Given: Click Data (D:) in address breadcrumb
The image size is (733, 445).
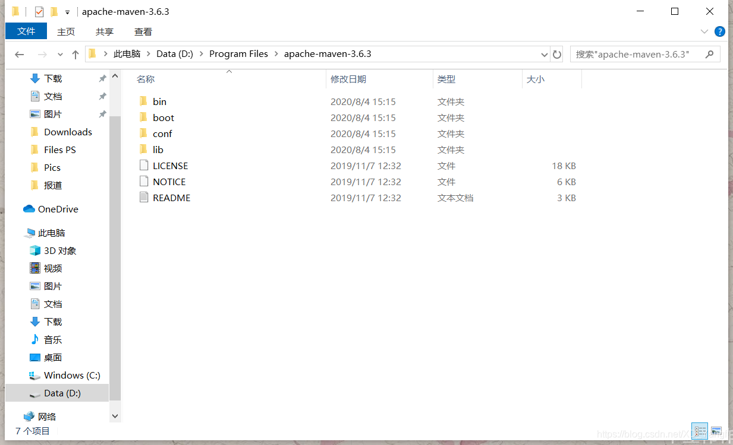Looking at the screenshot, I should tap(175, 54).
